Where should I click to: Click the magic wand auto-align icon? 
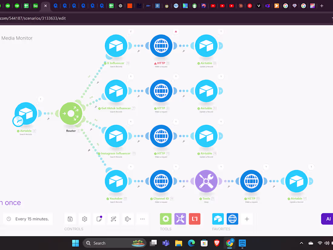click(113, 219)
